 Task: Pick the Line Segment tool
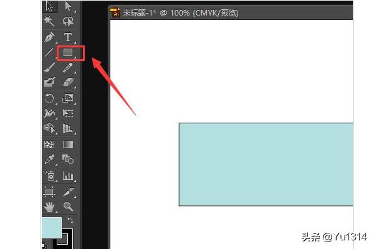(x=49, y=52)
